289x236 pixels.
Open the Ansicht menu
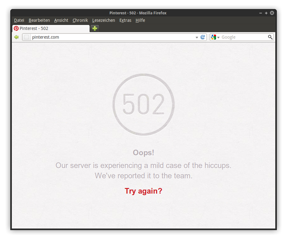click(x=61, y=20)
